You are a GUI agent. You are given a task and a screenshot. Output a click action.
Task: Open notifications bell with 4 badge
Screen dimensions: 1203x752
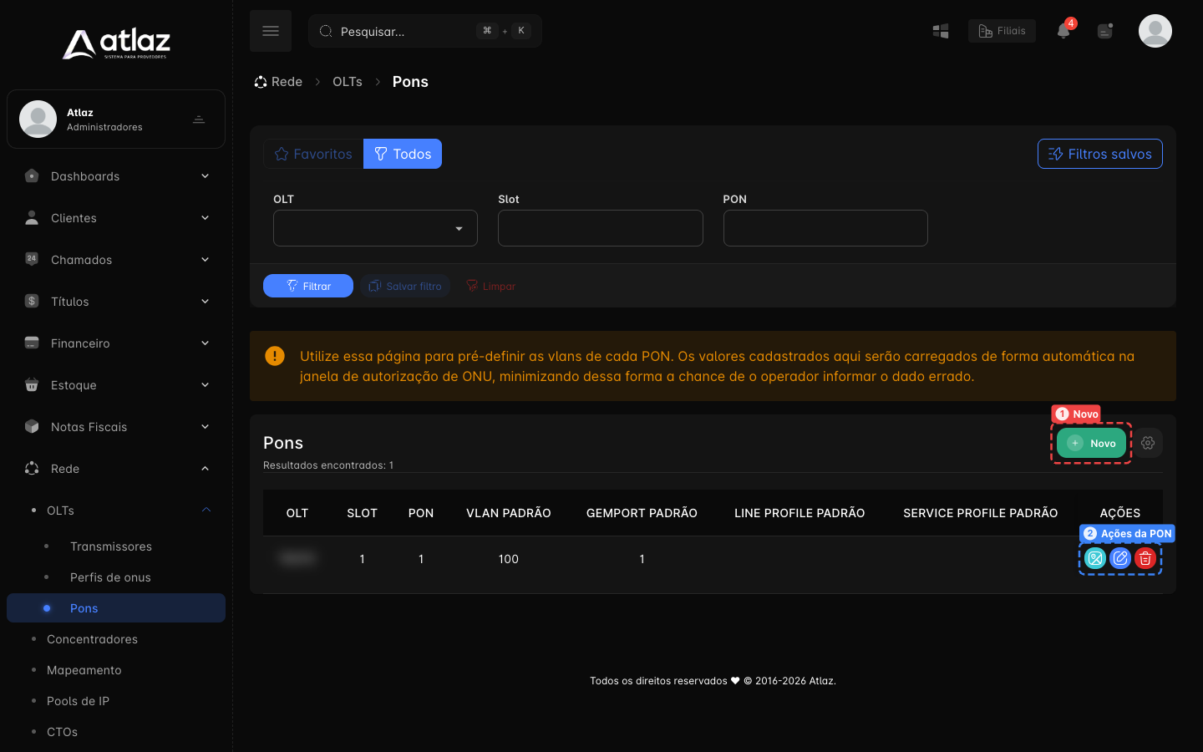[1063, 31]
